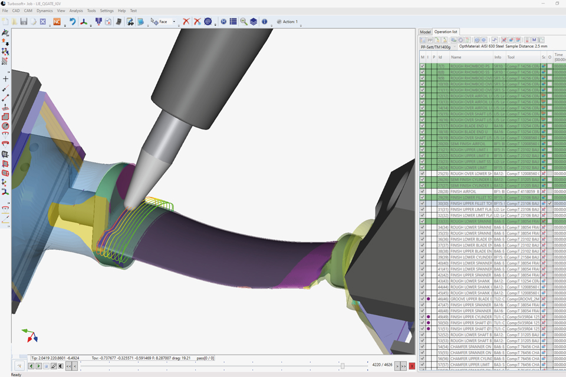Click the PP button in operation toolbar
This screenshot has width=566, height=377.
tap(430, 40)
